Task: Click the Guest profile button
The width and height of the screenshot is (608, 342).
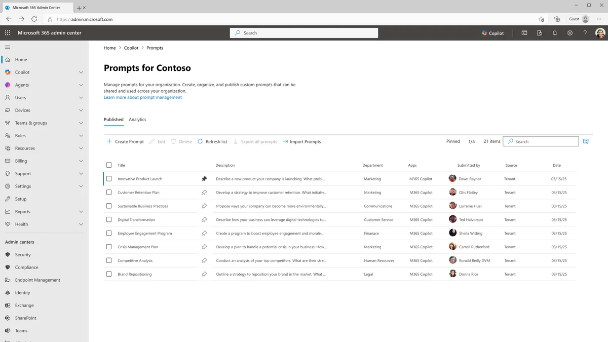Action: (579, 19)
